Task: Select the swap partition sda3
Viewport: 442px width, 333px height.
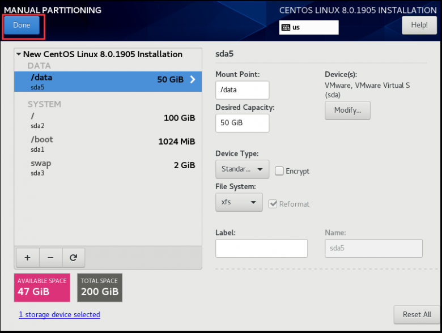Action: tap(108, 168)
